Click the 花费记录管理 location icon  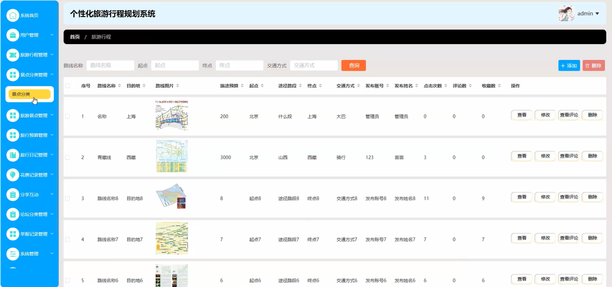pos(14,175)
